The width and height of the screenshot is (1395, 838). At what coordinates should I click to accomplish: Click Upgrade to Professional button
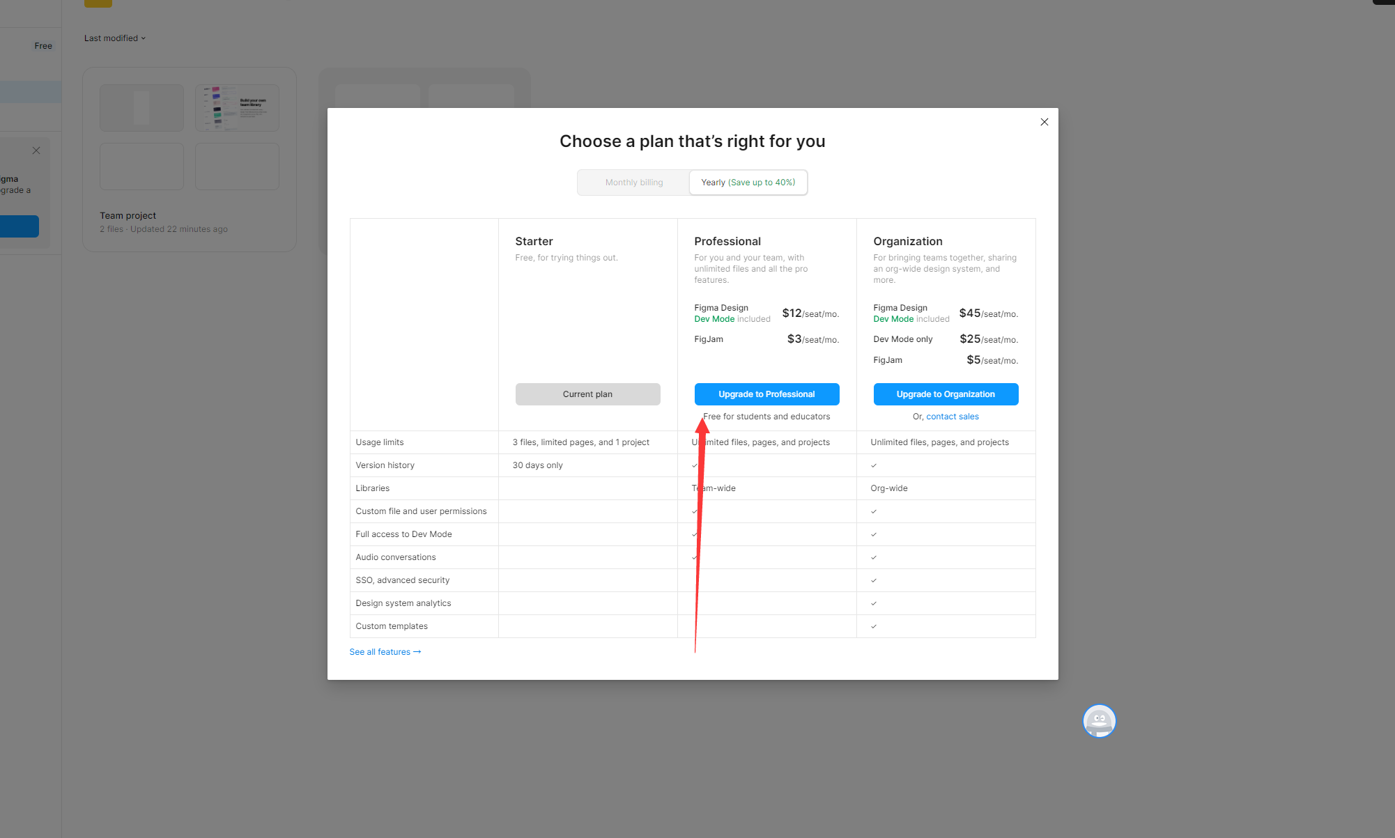[x=766, y=394]
